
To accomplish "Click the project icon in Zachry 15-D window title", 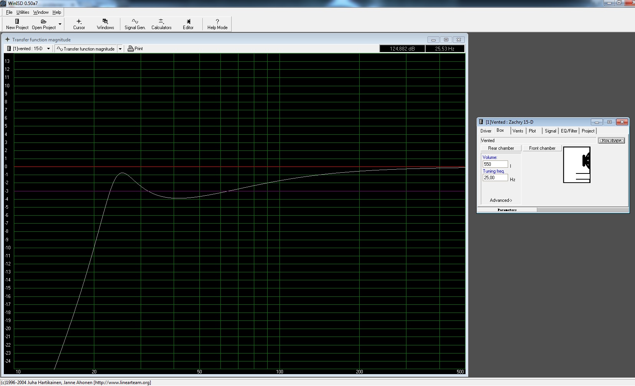I will point(481,122).
